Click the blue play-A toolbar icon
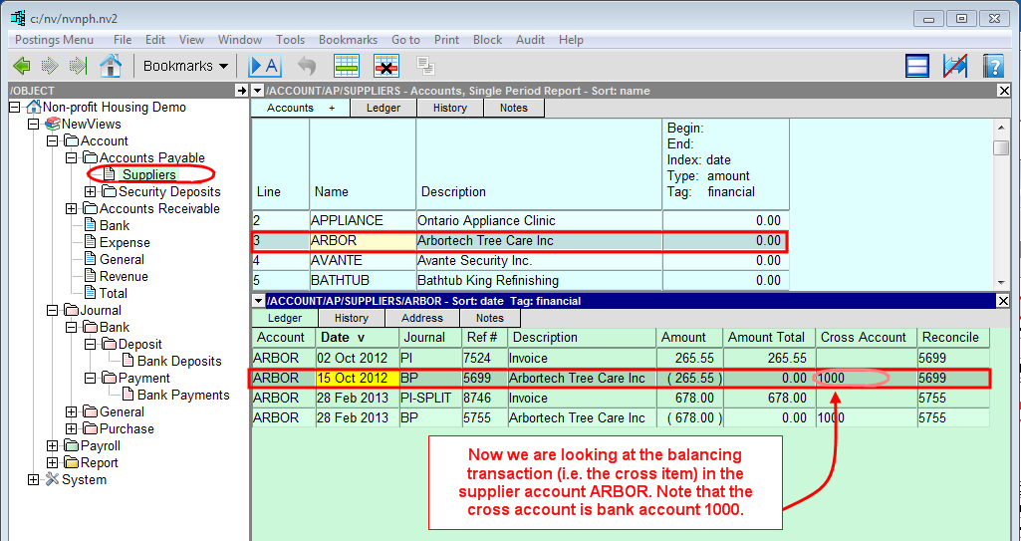The width and height of the screenshot is (1021, 541). coord(264,66)
